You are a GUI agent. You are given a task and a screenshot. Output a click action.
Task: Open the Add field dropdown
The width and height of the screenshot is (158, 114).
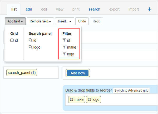15,21
